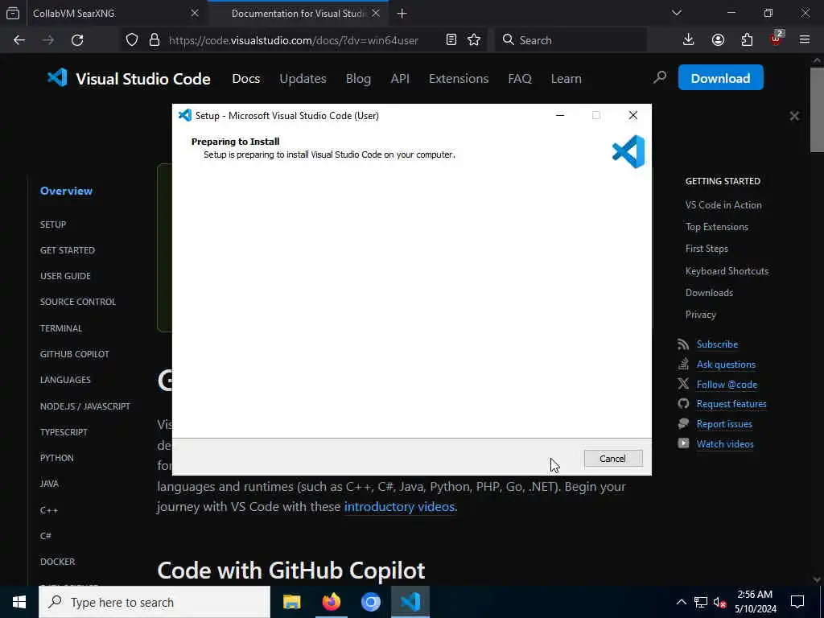Image resolution: width=824 pixels, height=618 pixels.
Task: Dismiss the page banner with the X icon
Action: tap(794, 116)
